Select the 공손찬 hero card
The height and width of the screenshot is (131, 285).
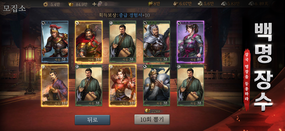pos(157,42)
